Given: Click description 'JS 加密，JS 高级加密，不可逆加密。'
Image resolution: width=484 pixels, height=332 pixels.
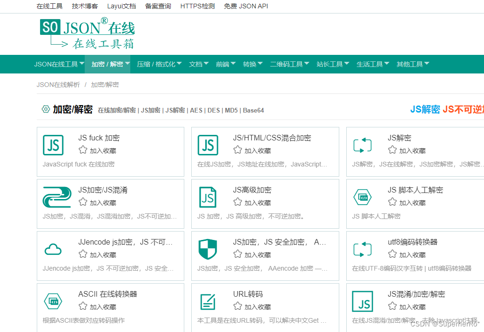Looking at the screenshot, I should [x=252, y=216].
